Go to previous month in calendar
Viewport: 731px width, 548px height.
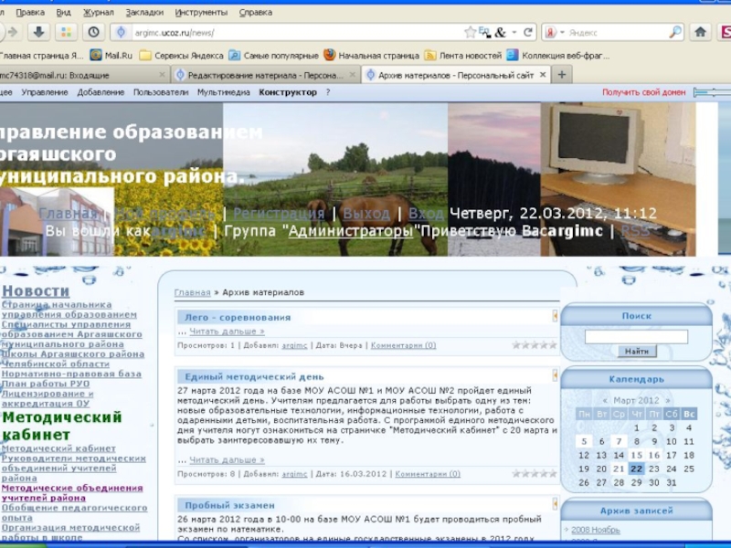pos(605,401)
